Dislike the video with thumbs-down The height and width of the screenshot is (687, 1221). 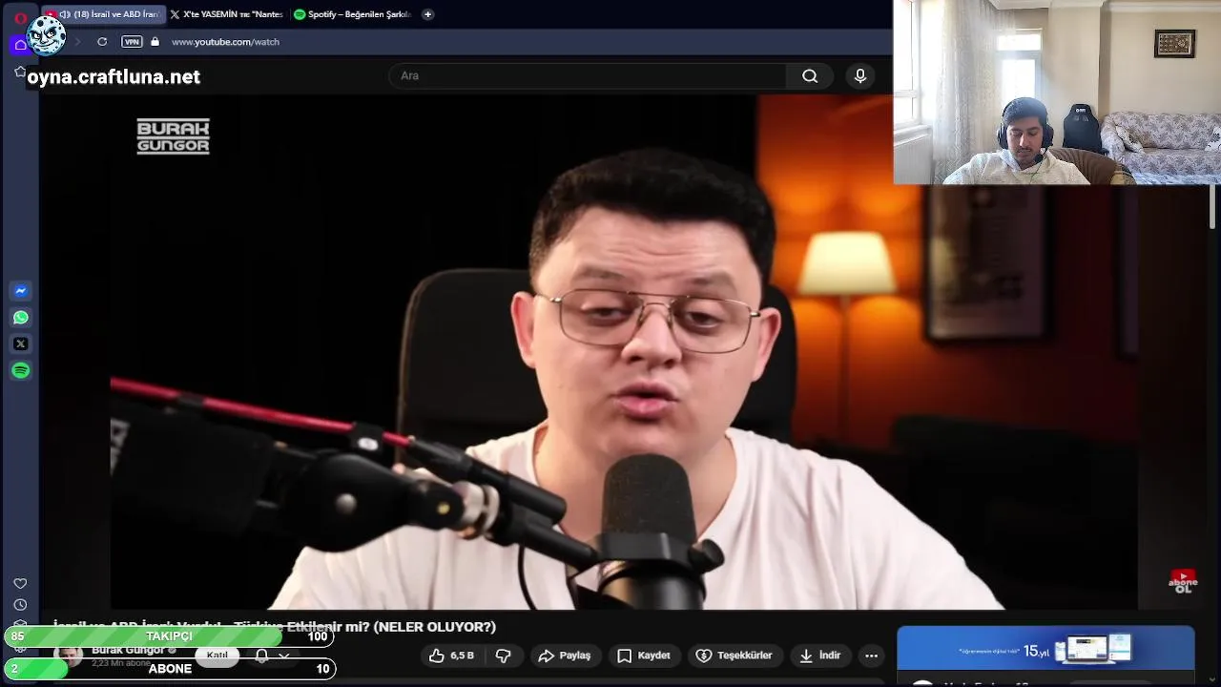tap(503, 656)
